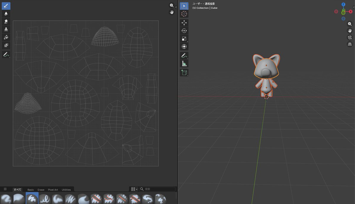This screenshot has height=204, width=355.
Task: Click the negative Z dark blue circle on gizmo
Action: (x=343, y=18)
